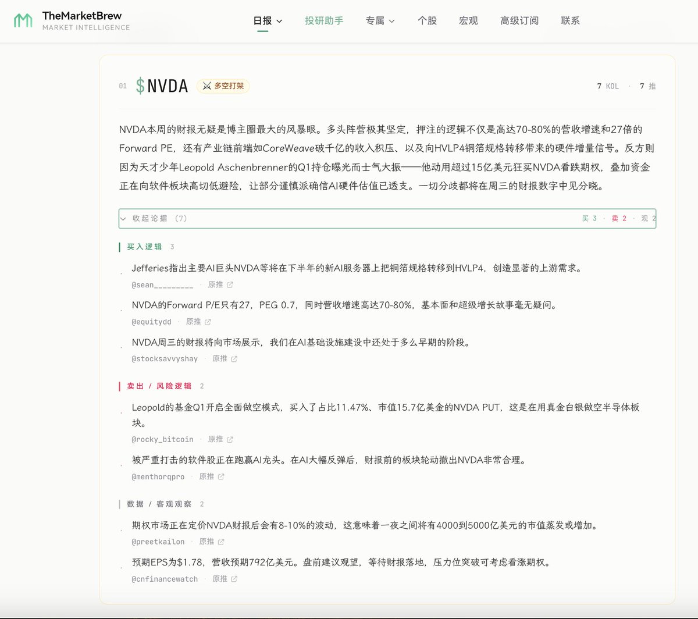Click the 数据 / 客观观察 section heading
Image resolution: width=698 pixels, height=619 pixels.
(159, 504)
